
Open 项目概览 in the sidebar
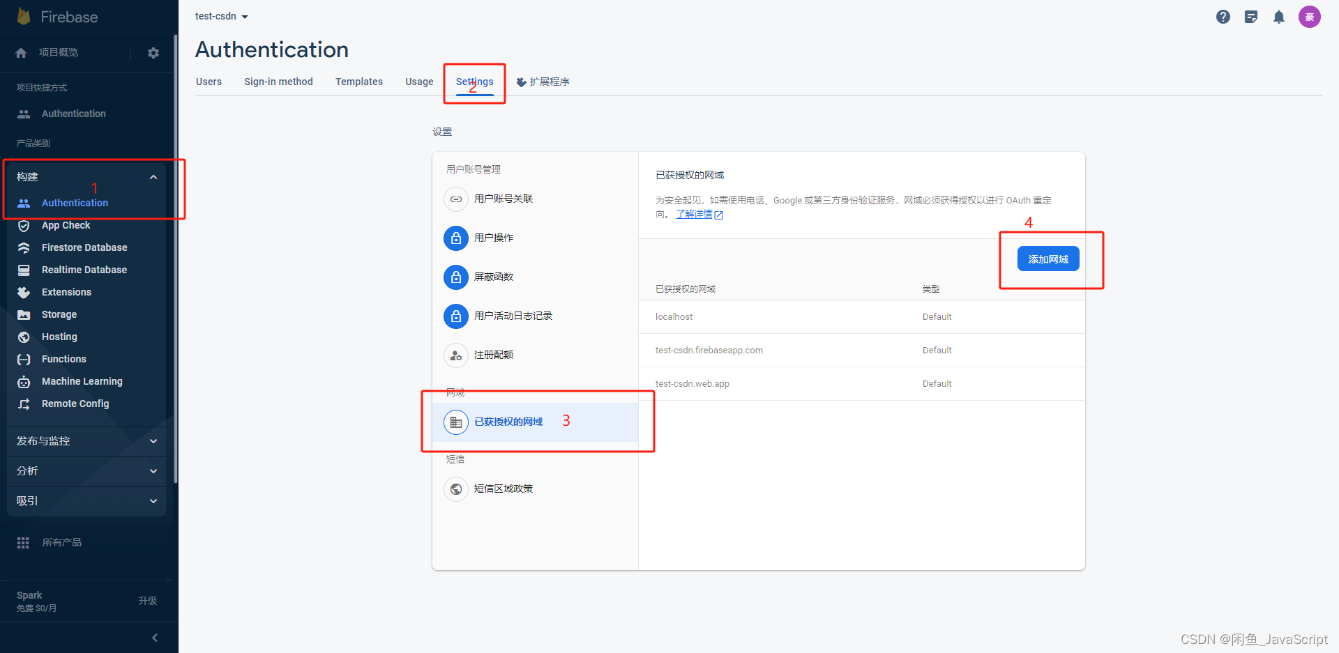(x=59, y=53)
